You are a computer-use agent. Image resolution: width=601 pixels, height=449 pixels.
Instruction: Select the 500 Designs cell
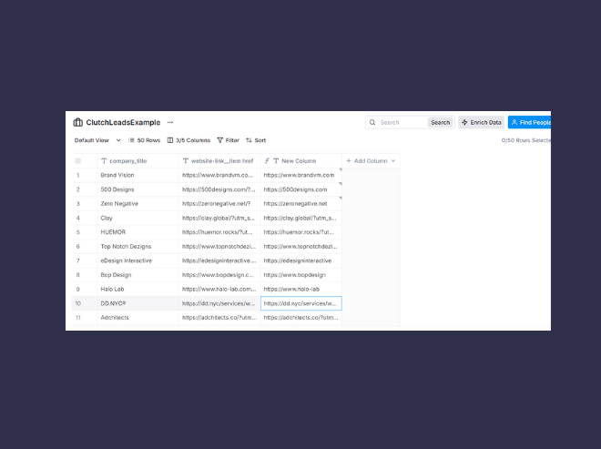pyautogui.click(x=138, y=189)
